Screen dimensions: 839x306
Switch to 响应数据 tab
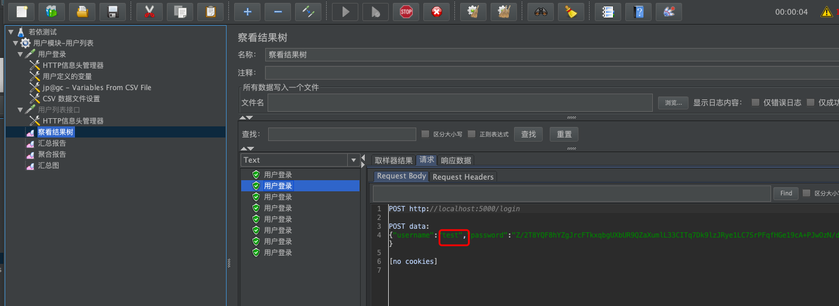click(456, 160)
